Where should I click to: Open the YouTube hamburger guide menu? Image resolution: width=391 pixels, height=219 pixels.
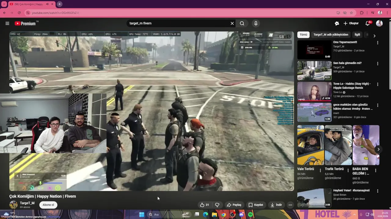(x=7, y=23)
